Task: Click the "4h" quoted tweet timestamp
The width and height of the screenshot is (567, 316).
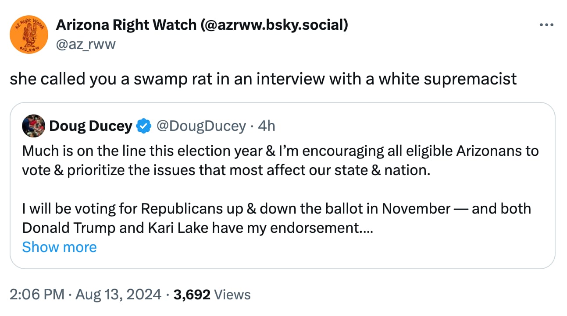Action: pyautogui.click(x=267, y=126)
